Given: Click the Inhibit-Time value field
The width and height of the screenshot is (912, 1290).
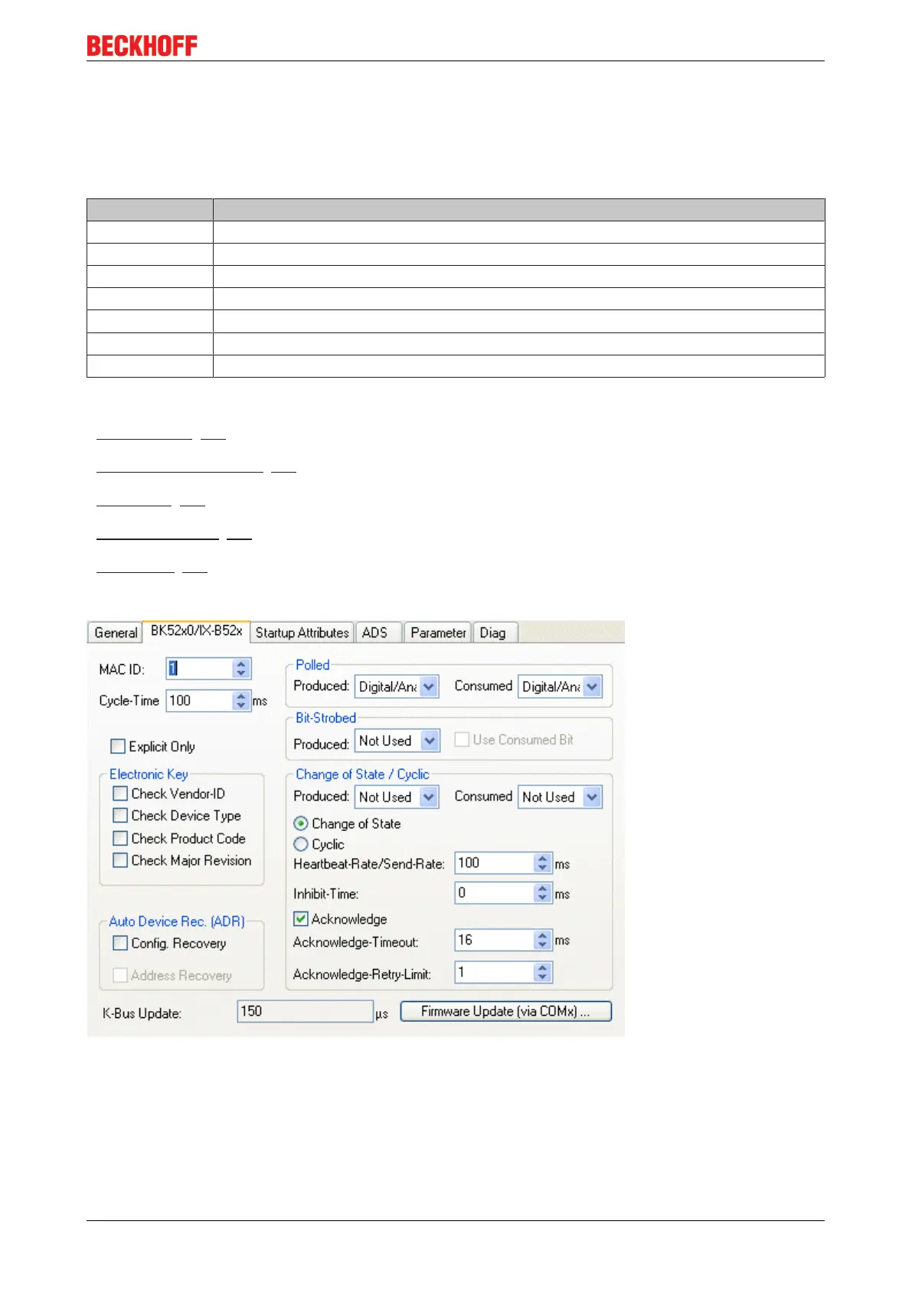Looking at the screenshot, I should (494, 892).
